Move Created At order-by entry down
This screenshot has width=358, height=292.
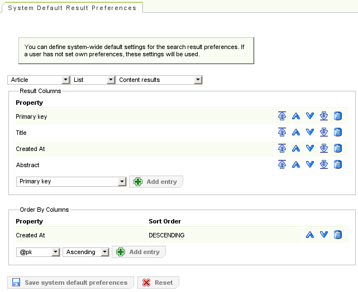[323, 235]
